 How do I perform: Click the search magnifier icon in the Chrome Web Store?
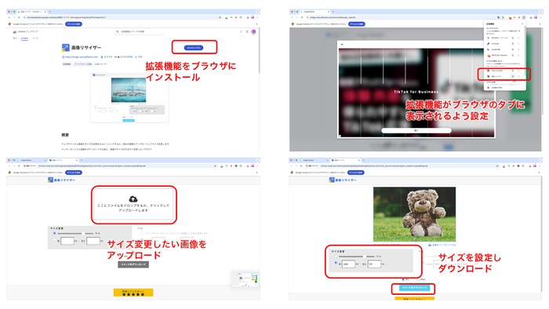(x=118, y=31)
